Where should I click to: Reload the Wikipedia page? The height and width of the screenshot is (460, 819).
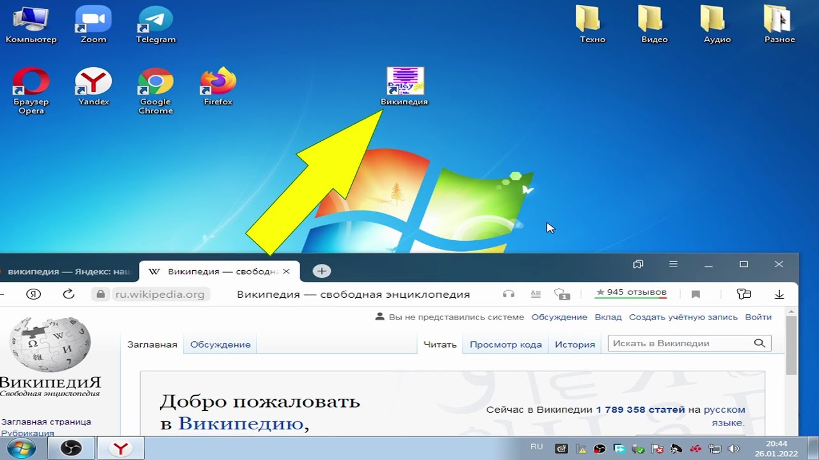tap(68, 294)
